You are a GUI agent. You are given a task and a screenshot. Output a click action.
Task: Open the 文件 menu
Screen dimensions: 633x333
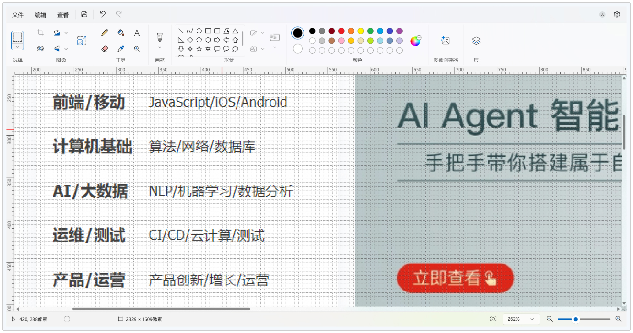point(18,15)
